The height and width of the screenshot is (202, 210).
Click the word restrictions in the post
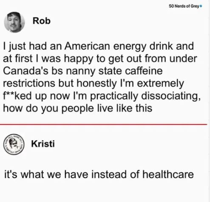pyautogui.click(x=29, y=83)
